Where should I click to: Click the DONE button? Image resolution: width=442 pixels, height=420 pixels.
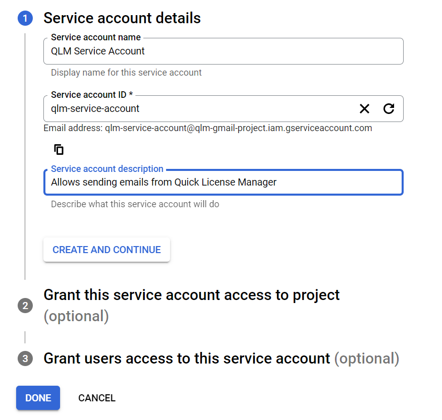click(38, 398)
